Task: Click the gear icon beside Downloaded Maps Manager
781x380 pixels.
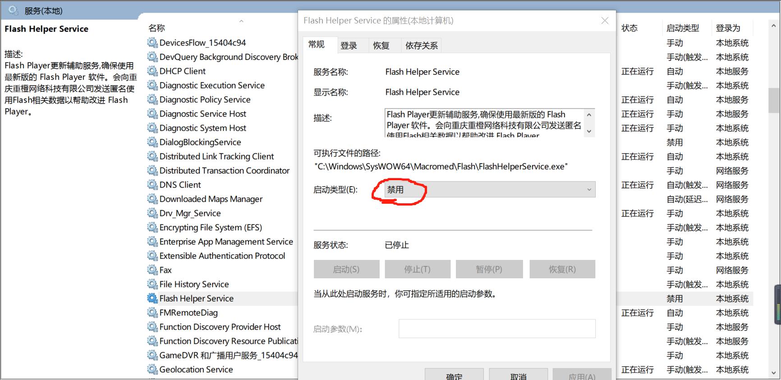Action: pos(152,199)
